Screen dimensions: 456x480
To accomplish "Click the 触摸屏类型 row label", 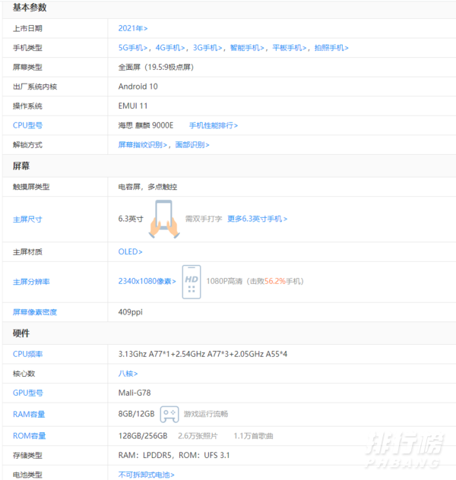I will pos(31,187).
